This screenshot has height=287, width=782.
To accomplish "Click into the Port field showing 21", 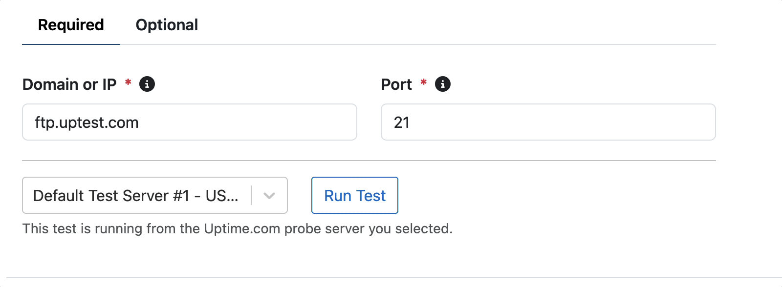I will pos(548,122).
